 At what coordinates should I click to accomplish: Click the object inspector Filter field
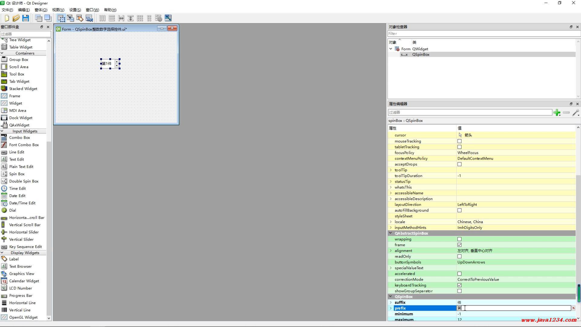click(x=484, y=34)
